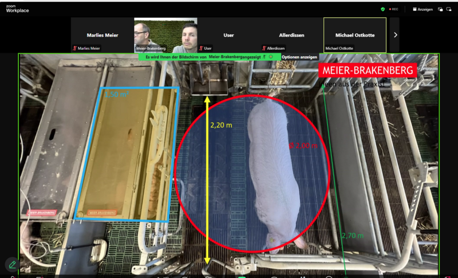Image resolution: width=458 pixels, height=278 pixels.
Task: Select Marlies Meier participant tile
Action: tap(102, 35)
